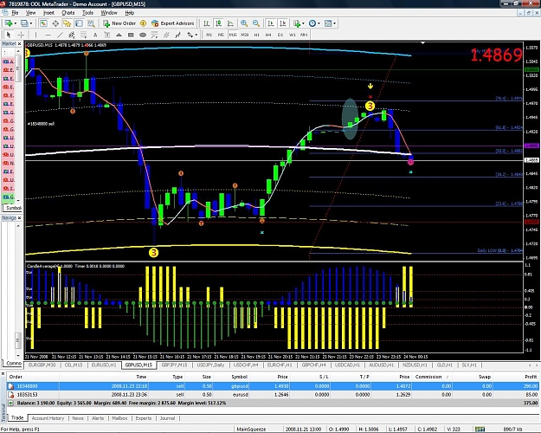Toggle the Navigator window star-folder icon
541x433 pixels.
67,23
